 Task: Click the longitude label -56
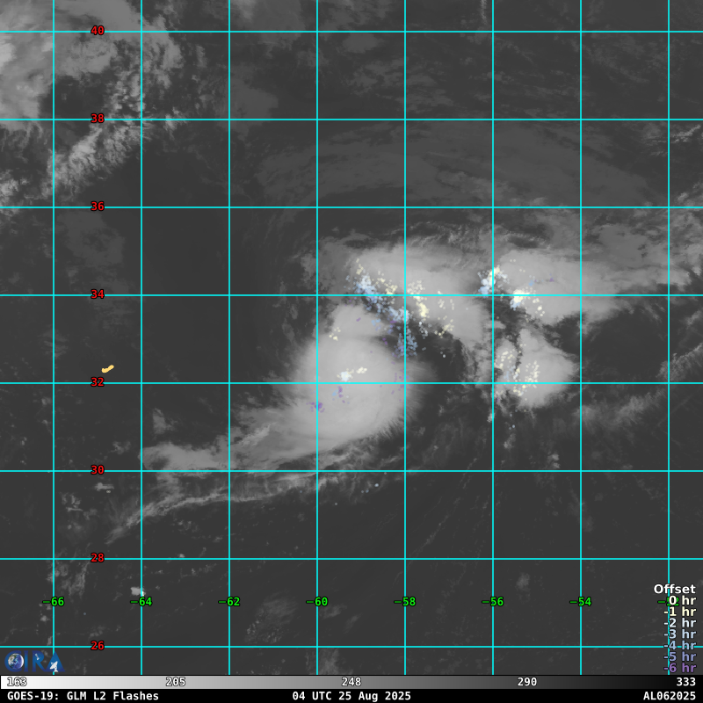coord(493,602)
